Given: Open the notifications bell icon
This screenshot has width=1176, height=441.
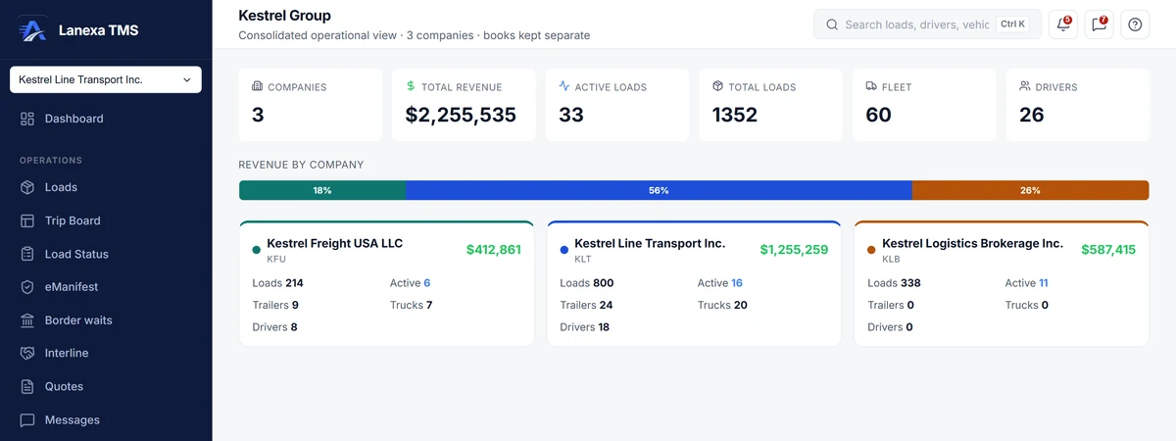Looking at the screenshot, I should (1063, 24).
